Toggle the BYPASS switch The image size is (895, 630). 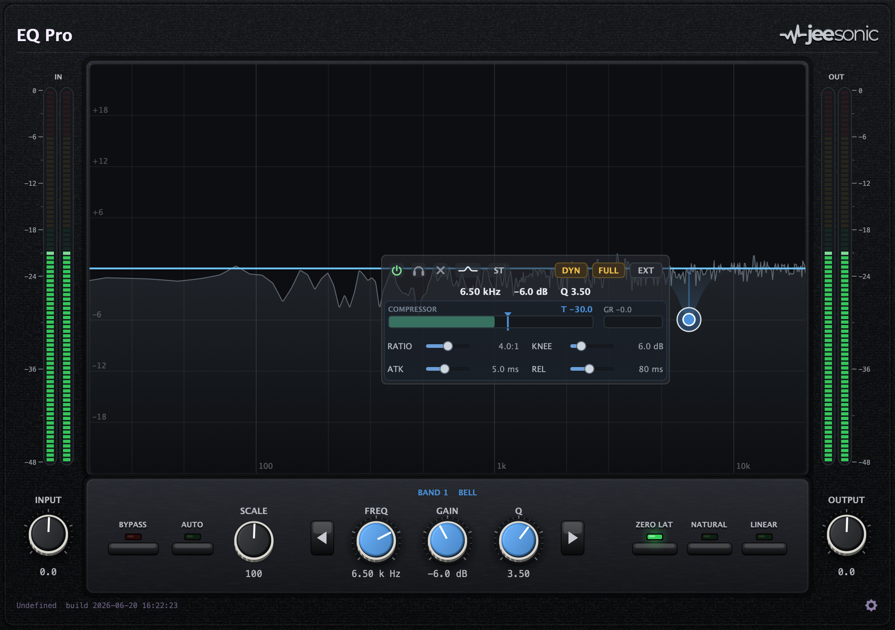pyautogui.click(x=133, y=548)
